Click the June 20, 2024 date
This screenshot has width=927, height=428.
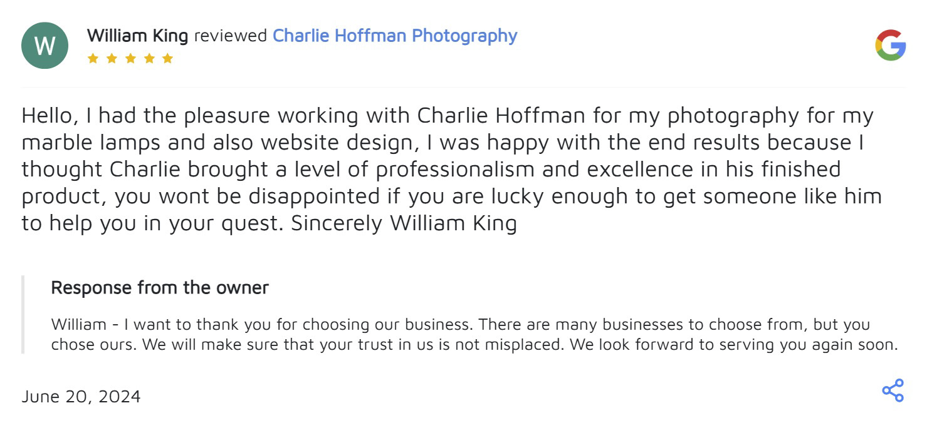pos(81,396)
